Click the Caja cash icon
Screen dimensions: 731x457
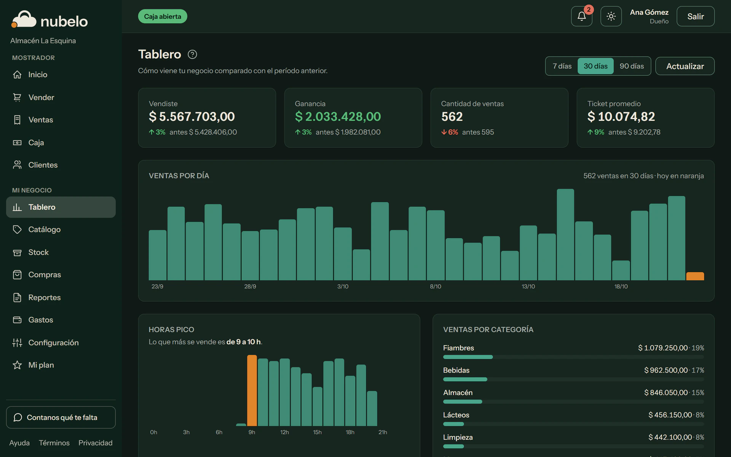17,143
